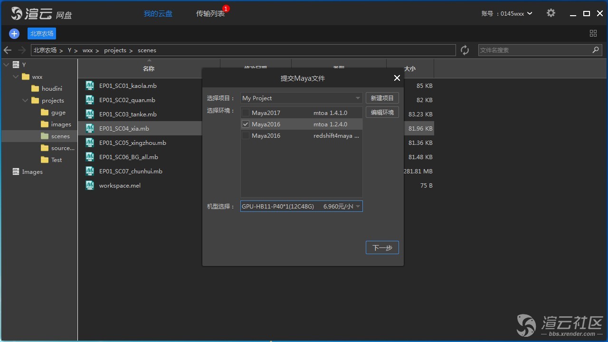Close the submit Maya file dialog

[397, 78]
